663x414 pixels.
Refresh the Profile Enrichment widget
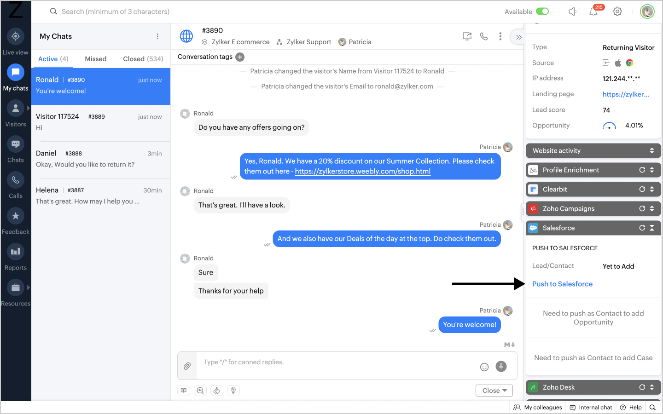(642, 170)
